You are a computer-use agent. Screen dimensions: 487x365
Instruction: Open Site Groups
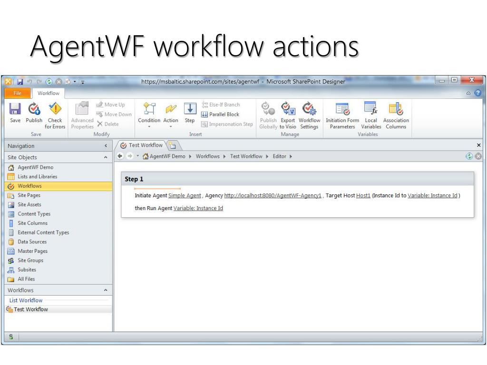pyautogui.click(x=58, y=260)
